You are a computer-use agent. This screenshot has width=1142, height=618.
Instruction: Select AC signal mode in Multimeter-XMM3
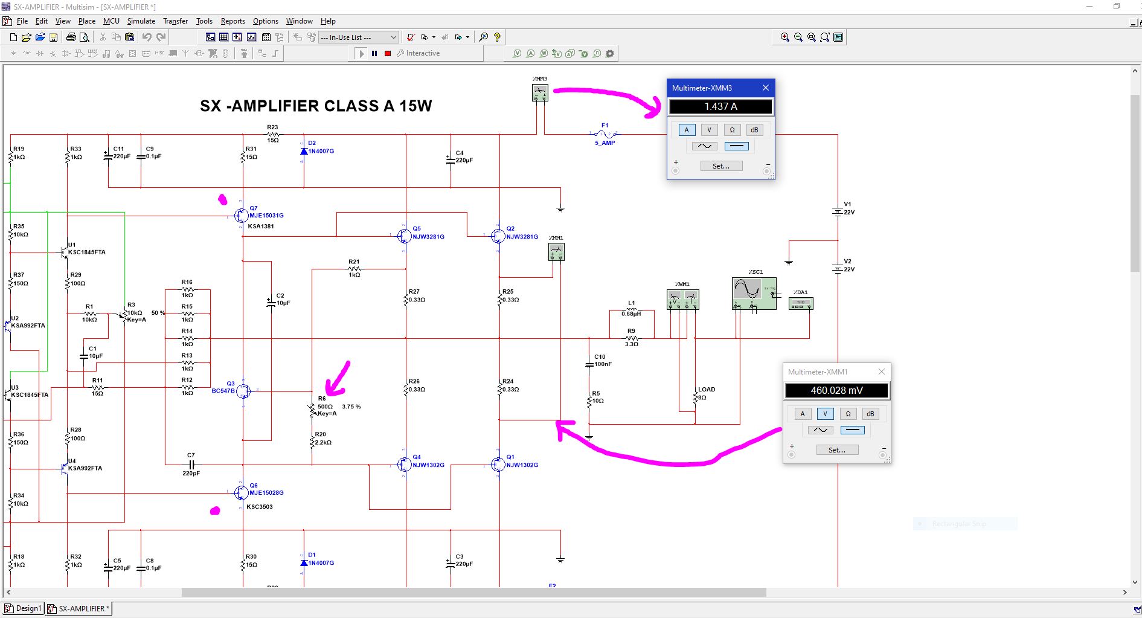704,146
